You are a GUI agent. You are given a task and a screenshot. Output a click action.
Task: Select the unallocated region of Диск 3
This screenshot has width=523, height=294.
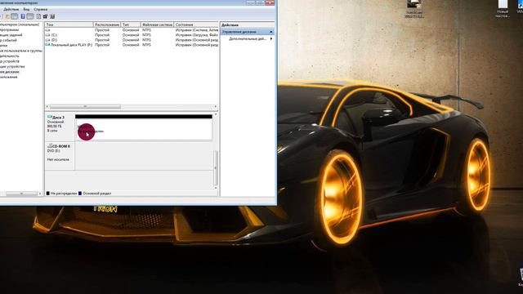tap(144, 127)
